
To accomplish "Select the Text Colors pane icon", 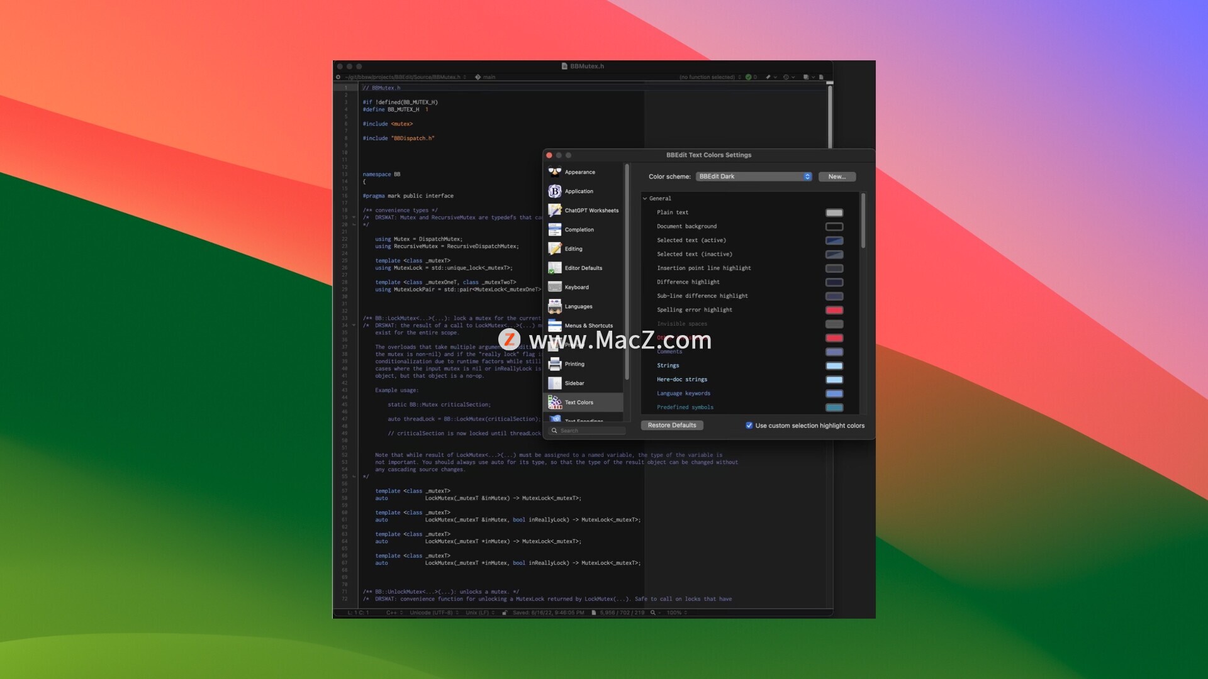I will pos(554,402).
